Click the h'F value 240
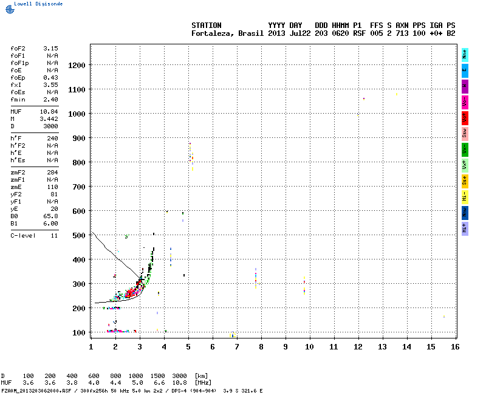 point(52,139)
